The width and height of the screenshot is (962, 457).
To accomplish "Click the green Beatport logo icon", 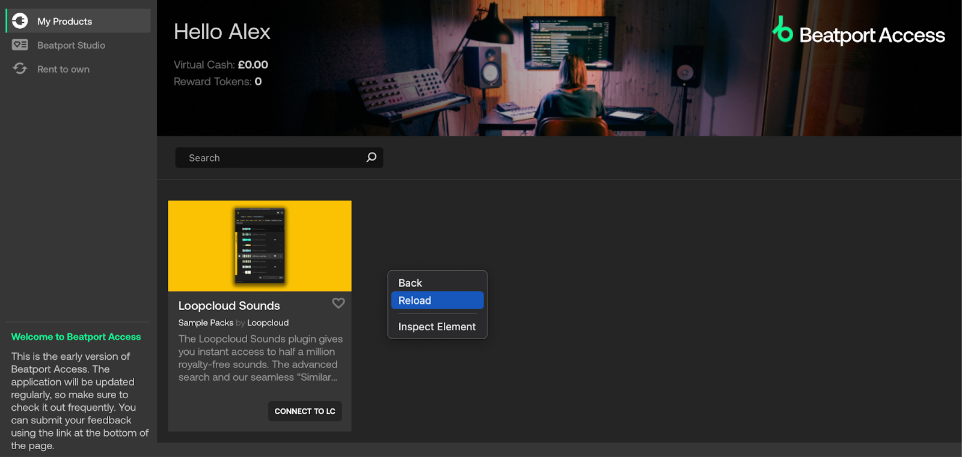I will coord(783,30).
